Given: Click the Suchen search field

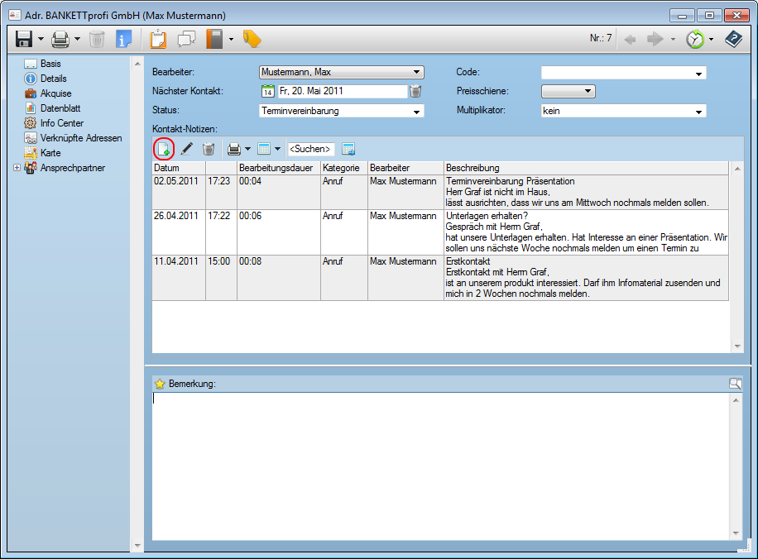Looking at the screenshot, I should (x=310, y=149).
